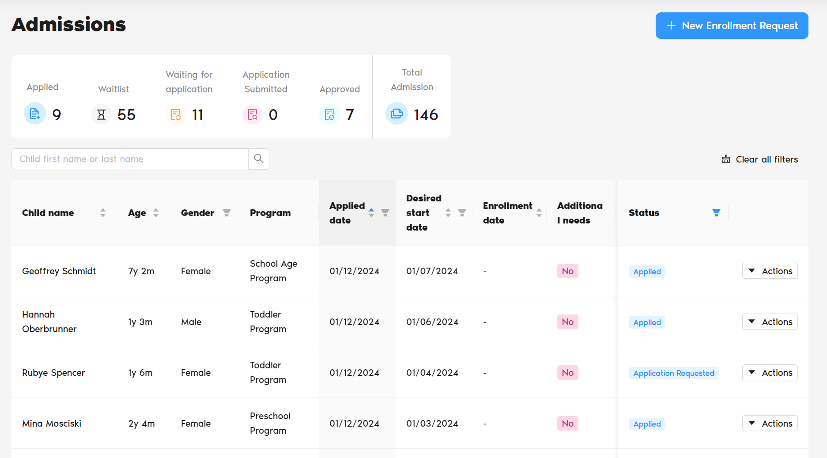Expand Actions for Hannah Oberbrunner
The width and height of the screenshot is (827, 458).
[x=770, y=322]
